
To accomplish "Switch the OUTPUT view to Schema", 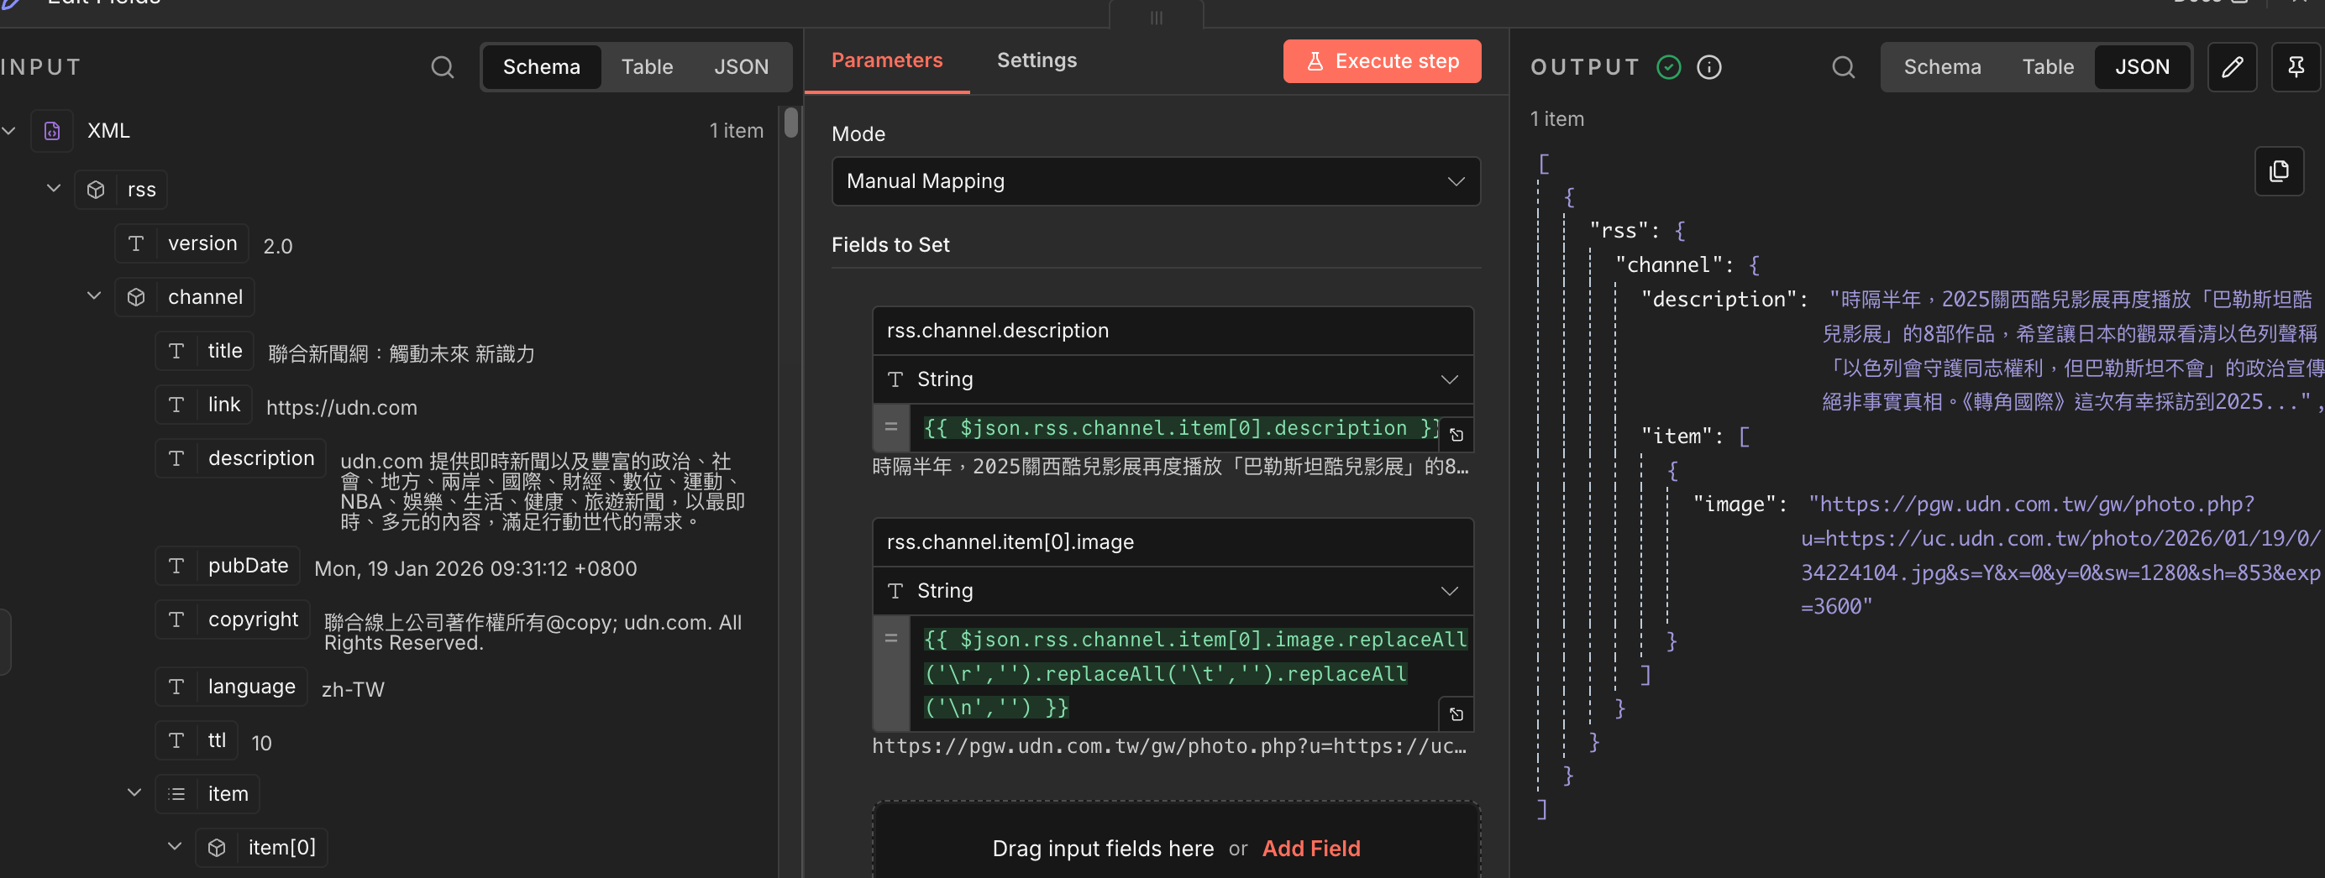I will pos(1941,67).
